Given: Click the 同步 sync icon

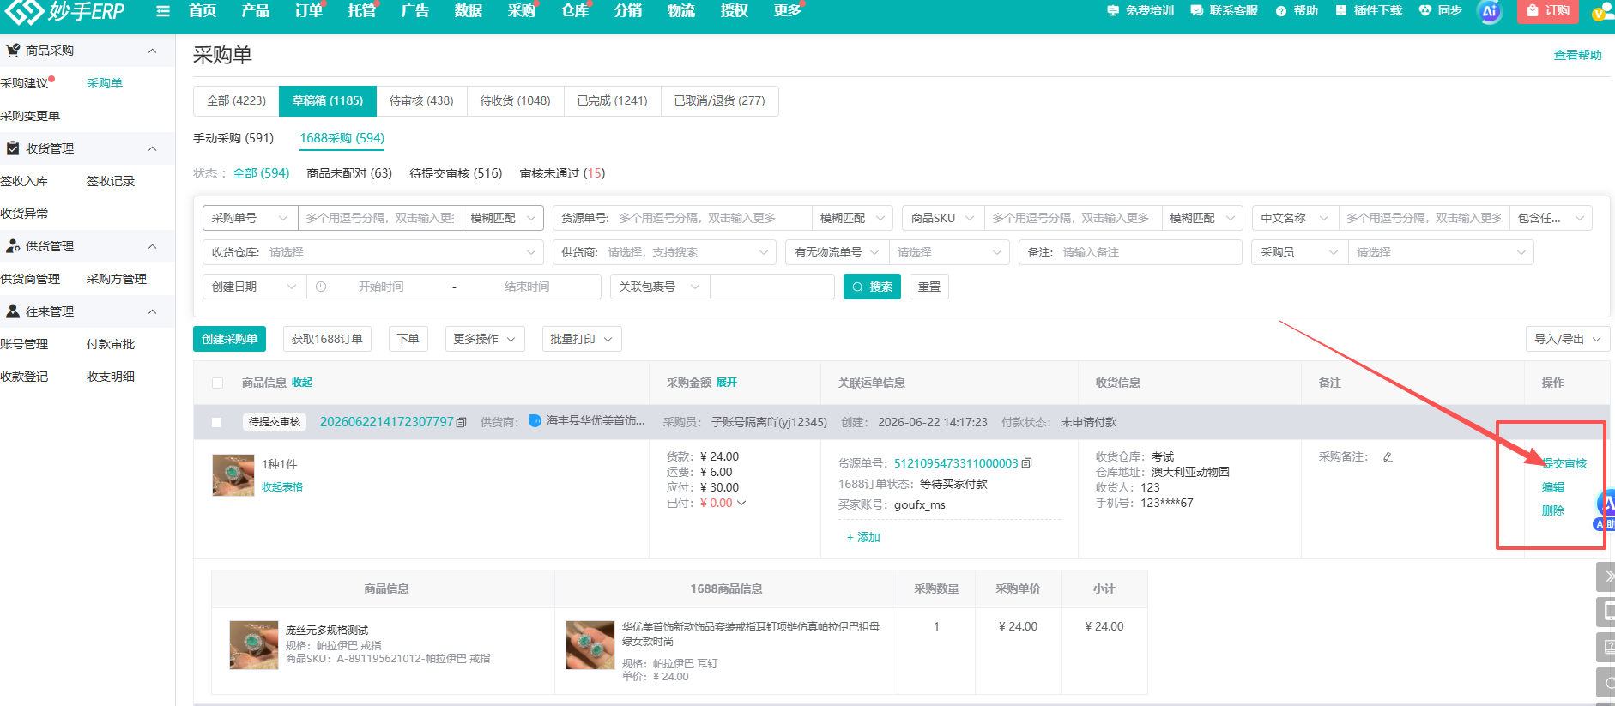Looking at the screenshot, I should point(1425,10).
